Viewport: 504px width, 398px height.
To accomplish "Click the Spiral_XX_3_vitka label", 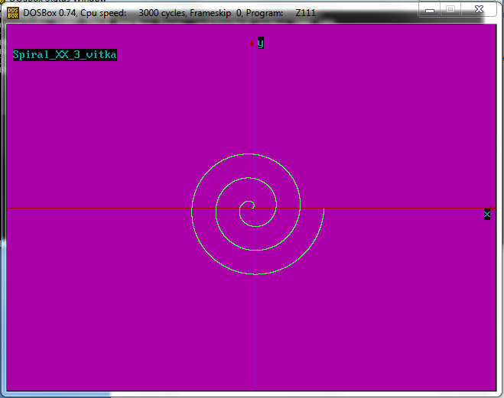I will (65, 55).
